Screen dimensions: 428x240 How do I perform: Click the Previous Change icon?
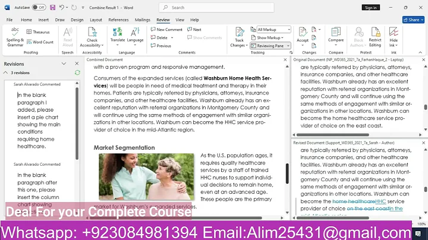(314, 37)
